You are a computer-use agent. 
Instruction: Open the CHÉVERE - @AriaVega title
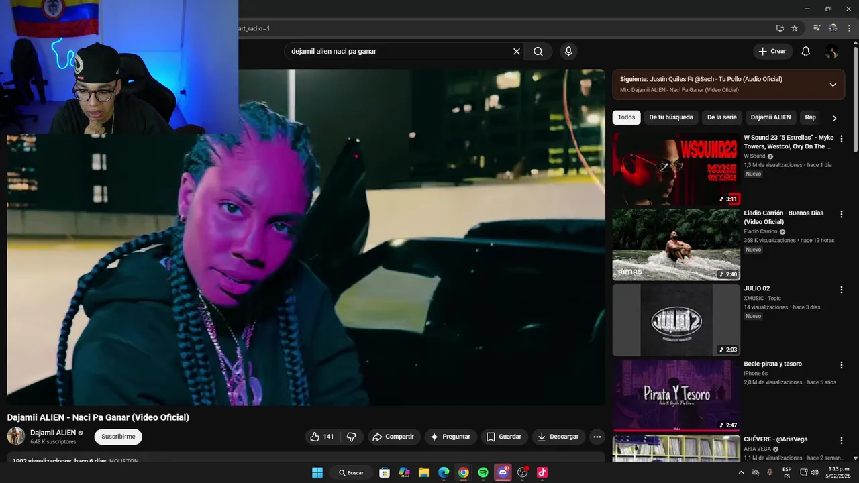[x=775, y=439]
